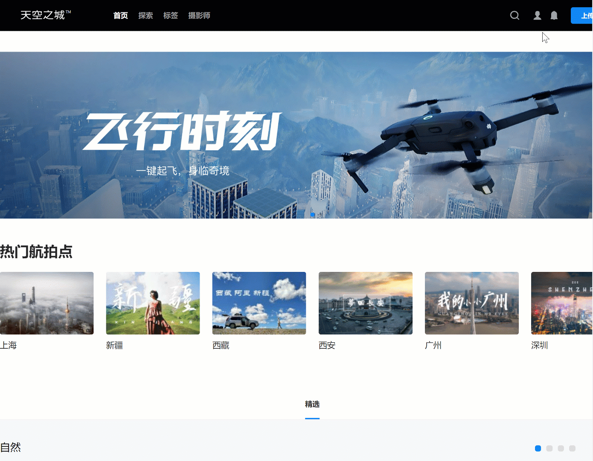Open the 摄影师 nav item

[x=199, y=15]
